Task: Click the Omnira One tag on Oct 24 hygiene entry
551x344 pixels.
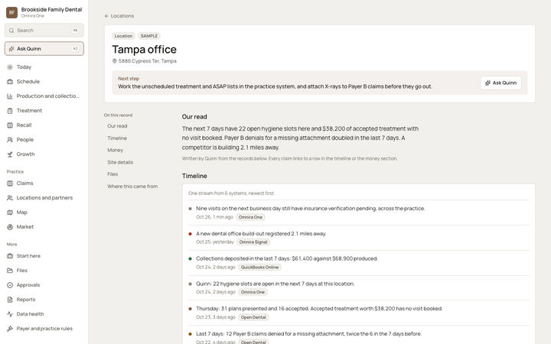Action: [253, 292]
